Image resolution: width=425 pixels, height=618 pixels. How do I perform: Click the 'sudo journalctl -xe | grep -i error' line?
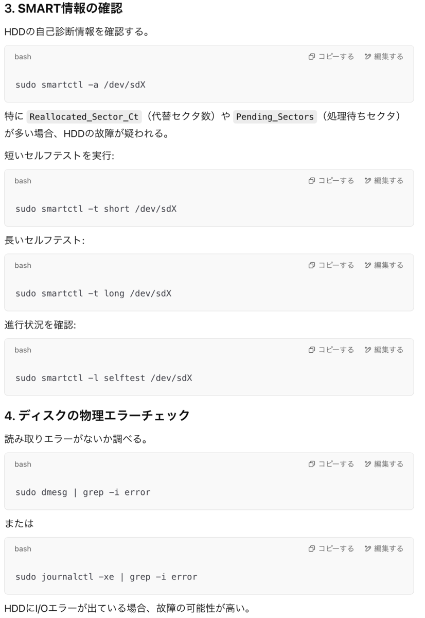pyautogui.click(x=107, y=577)
